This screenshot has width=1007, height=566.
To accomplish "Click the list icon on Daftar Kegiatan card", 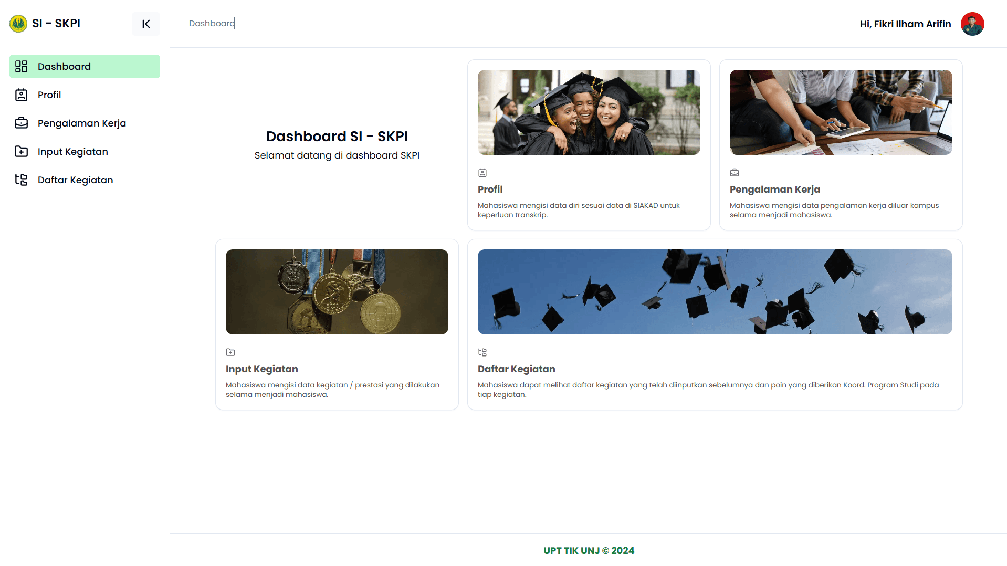I will (482, 352).
